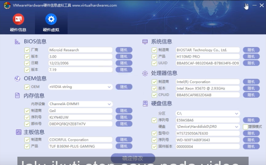Screen dimensions: 266x165
Task: Click the 内存信息 section icon
Action: coord(17,96)
